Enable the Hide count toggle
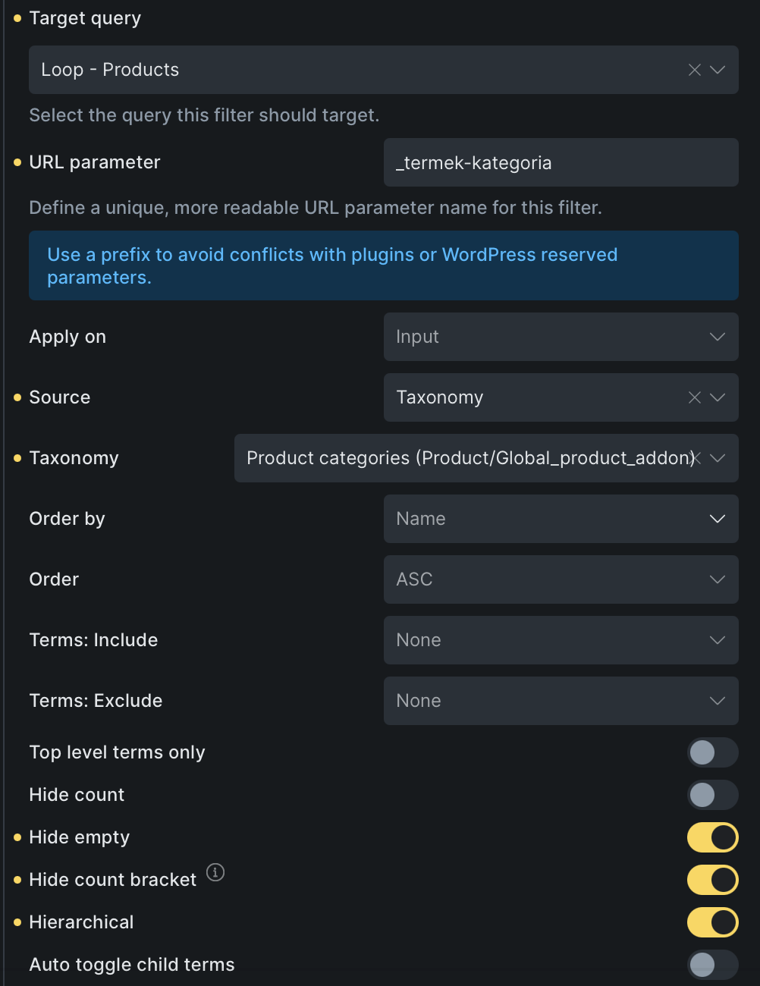This screenshot has width=760, height=986. tap(712, 795)
